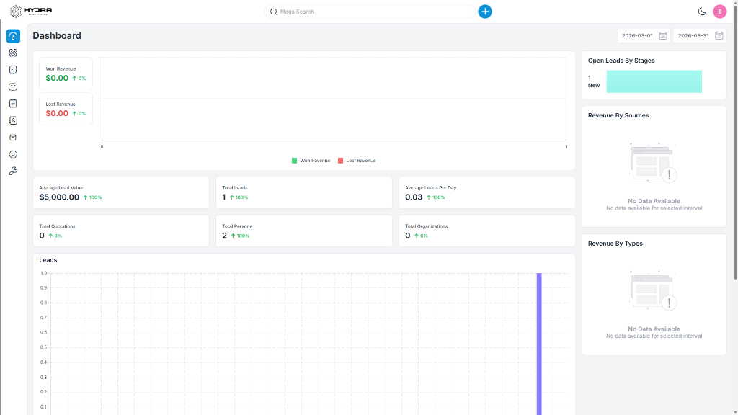Open the Dashboard sidebar icon
This screenshot has width=738, height=415.
[13, 36]
